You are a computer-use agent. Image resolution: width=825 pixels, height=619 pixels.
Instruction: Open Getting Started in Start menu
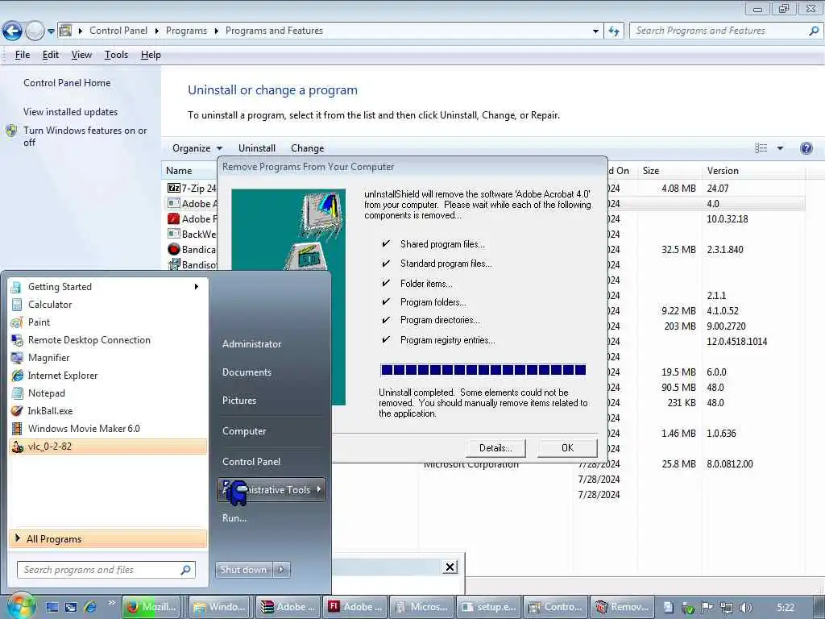[x=108, y=287]
